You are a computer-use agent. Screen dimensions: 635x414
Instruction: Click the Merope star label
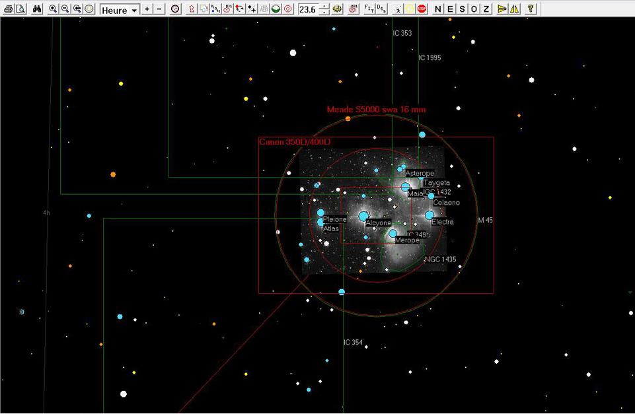pyautogui.click(x=407, y=240)
